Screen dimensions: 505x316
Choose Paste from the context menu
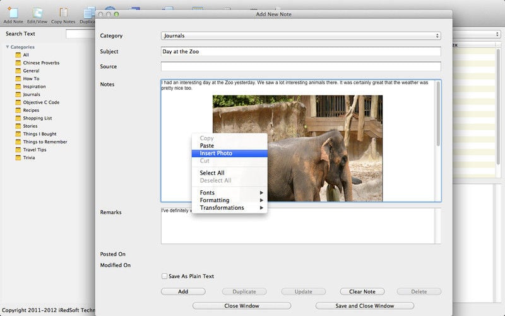pyautogui.click(x=229, y=146)
